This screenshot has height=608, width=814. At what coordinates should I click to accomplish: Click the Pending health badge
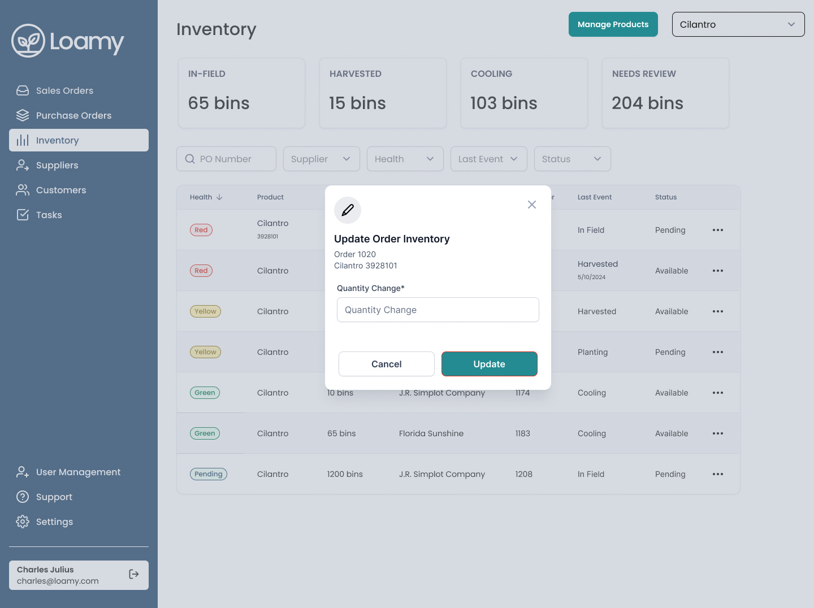click(x=209, y=474)
